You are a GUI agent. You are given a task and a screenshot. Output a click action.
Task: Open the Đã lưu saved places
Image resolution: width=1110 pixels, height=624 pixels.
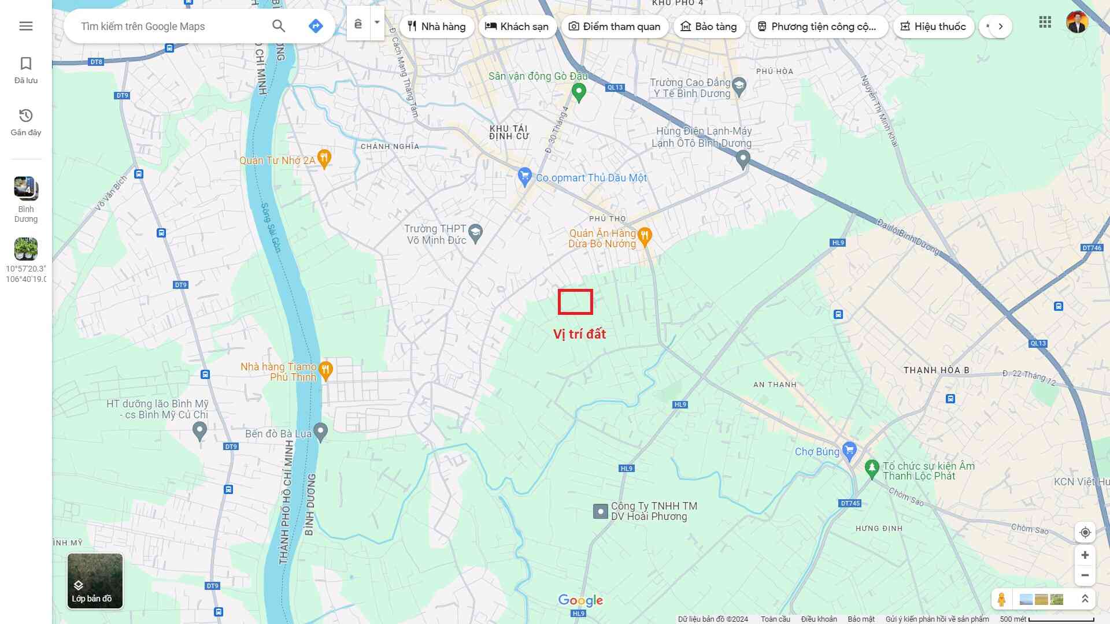click(x=26, y=70)
